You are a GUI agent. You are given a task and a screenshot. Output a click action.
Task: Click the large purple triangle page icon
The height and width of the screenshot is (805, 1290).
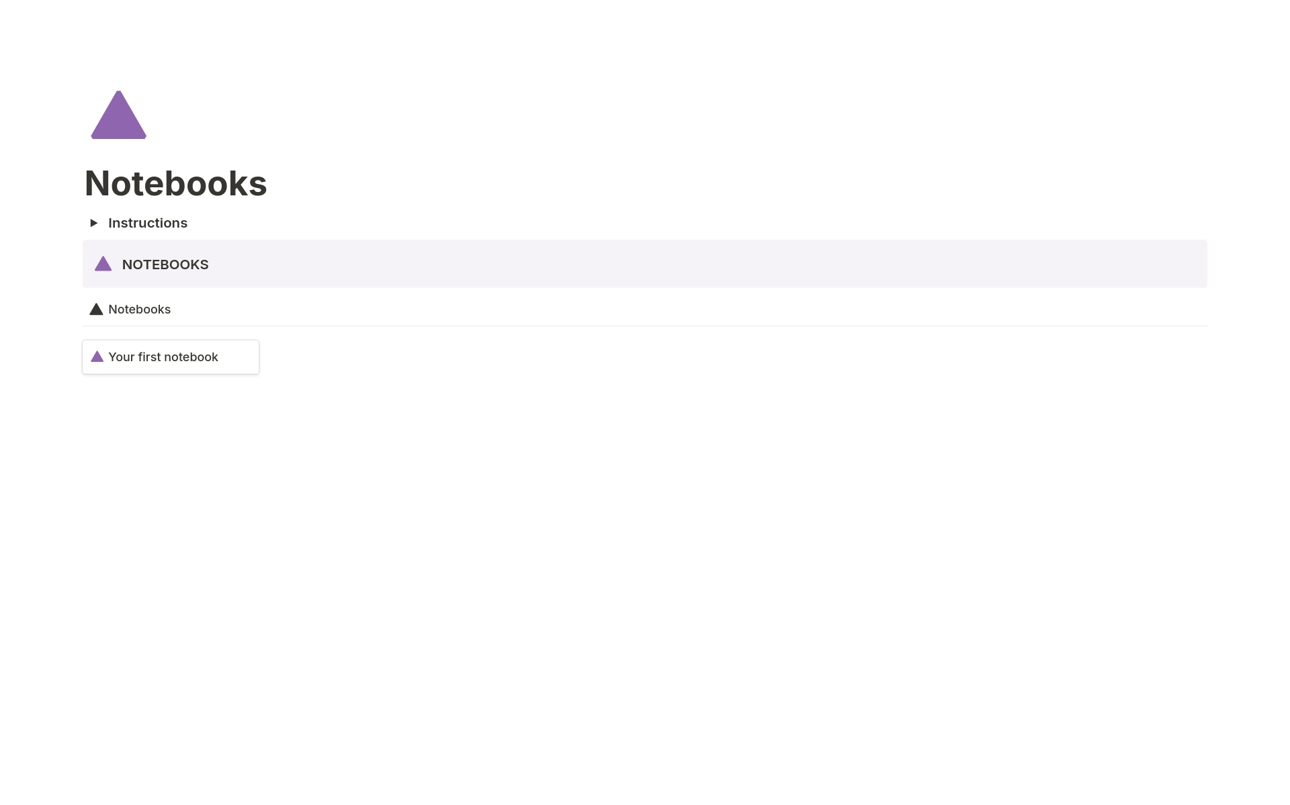tap(118, 115)
